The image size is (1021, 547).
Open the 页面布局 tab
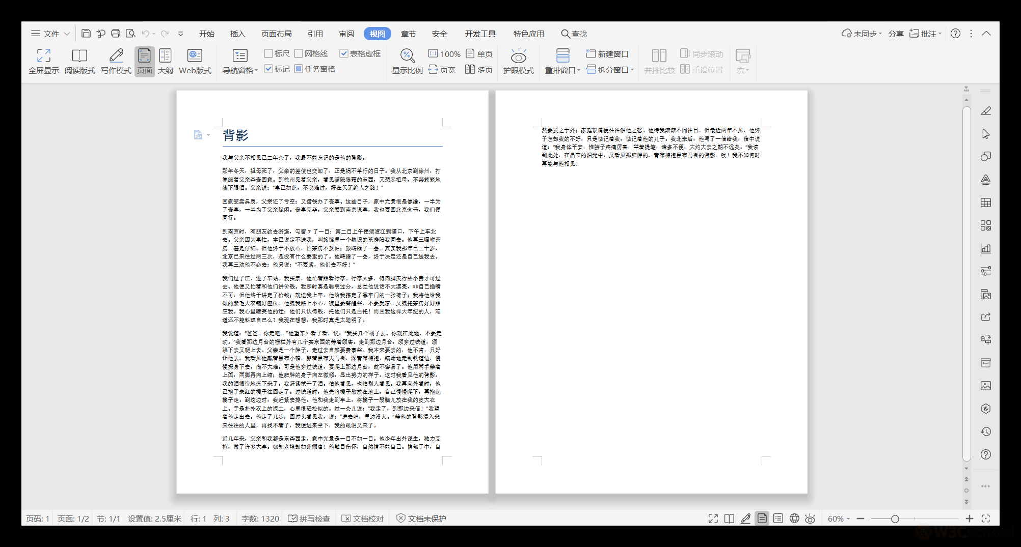(277, 34)
